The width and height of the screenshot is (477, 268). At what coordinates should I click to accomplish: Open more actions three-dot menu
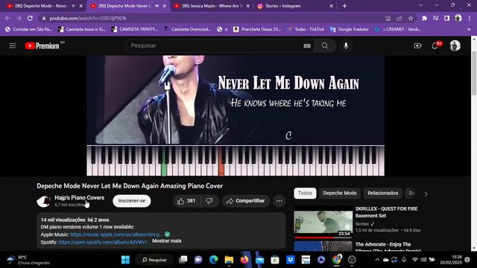[x=279, y=201]
